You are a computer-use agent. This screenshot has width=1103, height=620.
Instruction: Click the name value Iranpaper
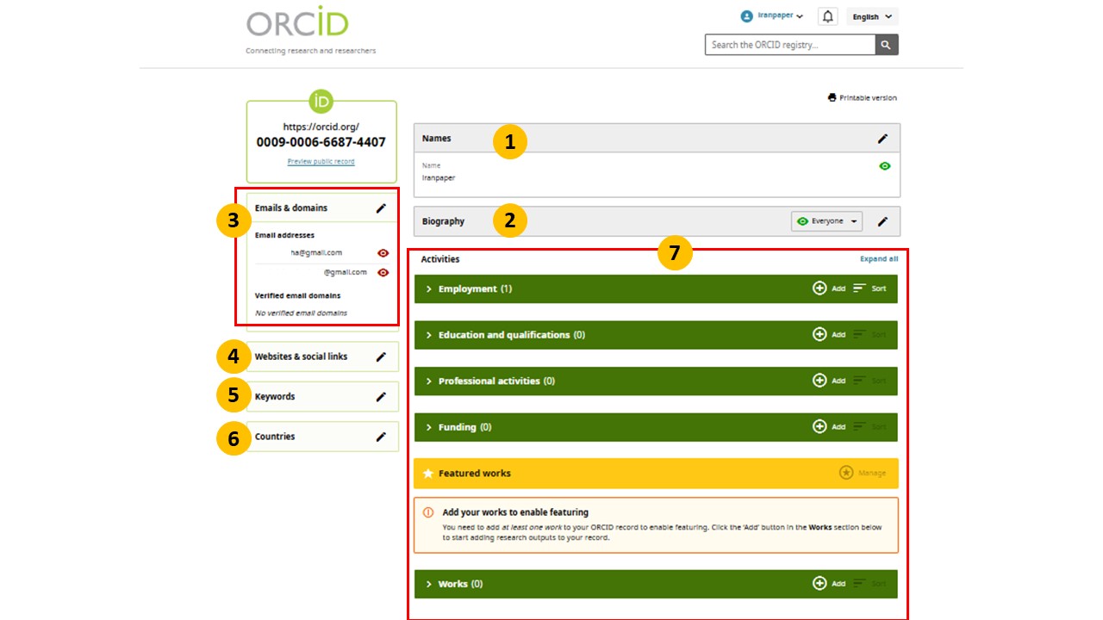point(439,177)
